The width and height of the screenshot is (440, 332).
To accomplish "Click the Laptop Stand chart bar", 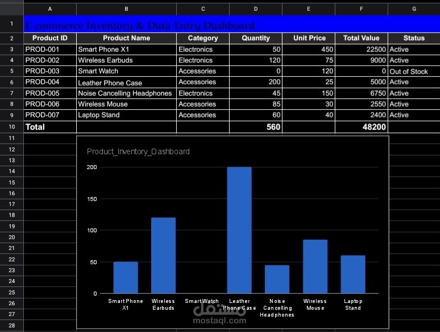I will click(x=353, y=274).
